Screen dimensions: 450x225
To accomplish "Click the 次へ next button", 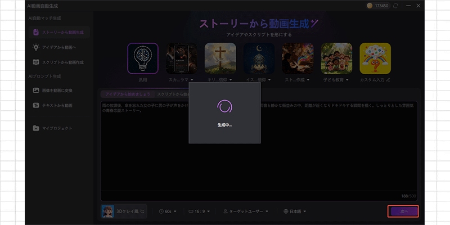I will point(403,211).
